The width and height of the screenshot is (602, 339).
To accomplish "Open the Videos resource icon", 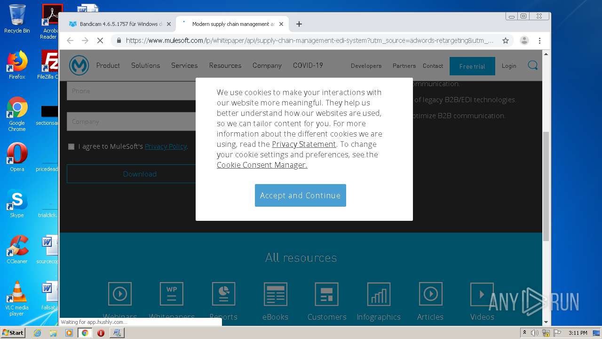I will click(482, 294).
